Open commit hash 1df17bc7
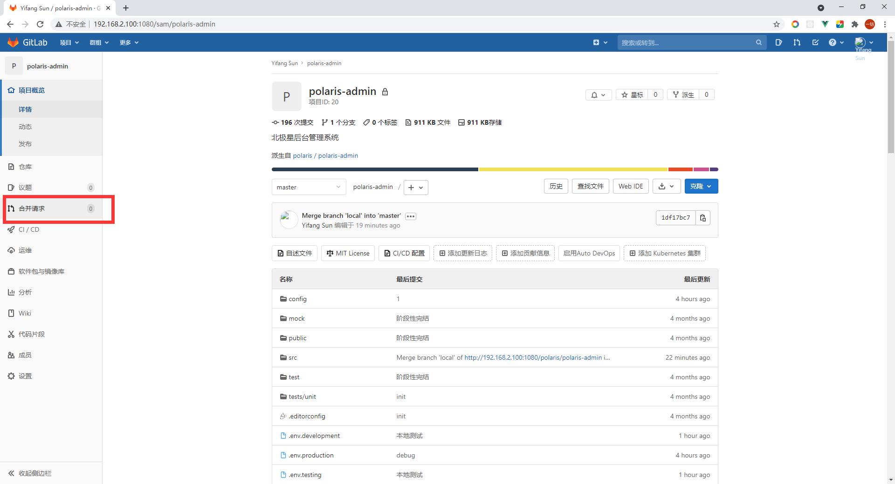The height and width of the screenshot is (484, 895). [x=675, y=218]
